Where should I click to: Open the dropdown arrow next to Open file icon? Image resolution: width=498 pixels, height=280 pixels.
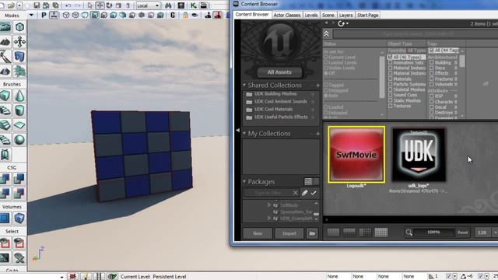click(19, 5)
